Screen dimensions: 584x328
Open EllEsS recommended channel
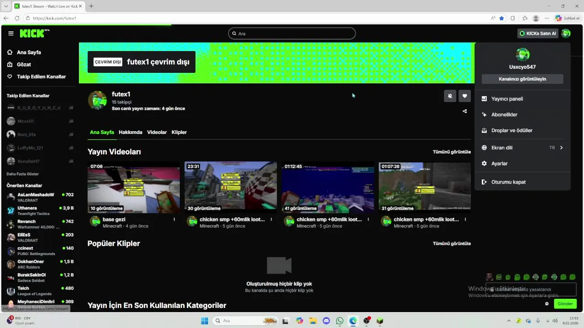click(40, 237)
